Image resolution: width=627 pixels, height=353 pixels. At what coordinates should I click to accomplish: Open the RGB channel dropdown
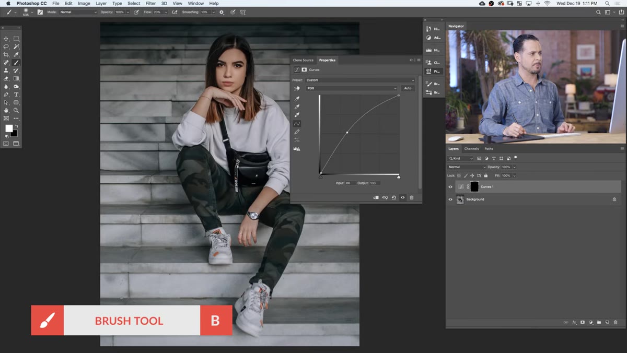click(x=351, y=88)
